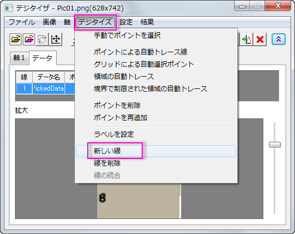Click the zoom slider handle
The height and width of the screenshot is (234, 295).
click(x=274, y=145)
